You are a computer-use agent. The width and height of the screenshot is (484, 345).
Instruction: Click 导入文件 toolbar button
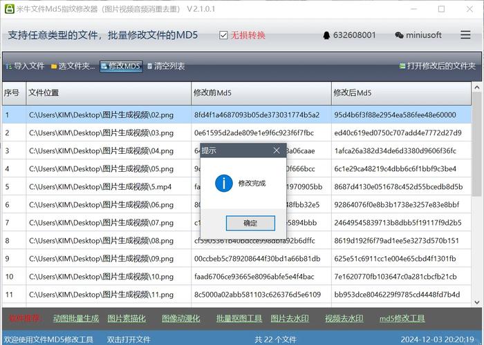(x=26, y=66)
